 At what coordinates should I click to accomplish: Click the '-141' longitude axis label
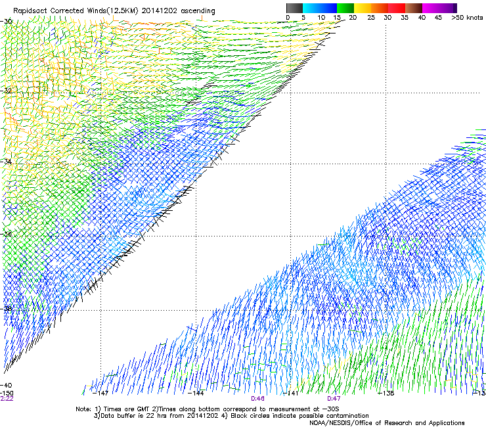[291, 393]
